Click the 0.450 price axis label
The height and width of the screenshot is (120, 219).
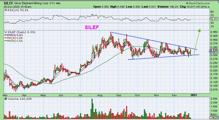click(214, 32)
